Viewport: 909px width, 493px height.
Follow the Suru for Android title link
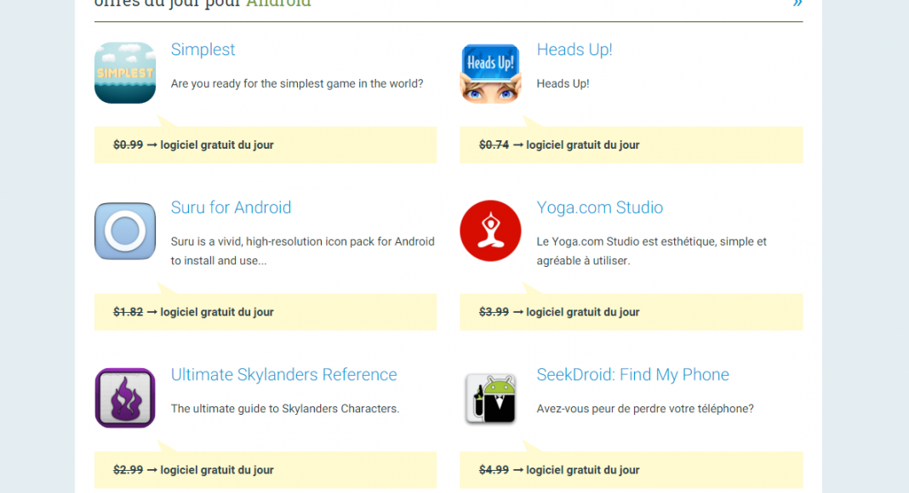(x=231, y=207)
